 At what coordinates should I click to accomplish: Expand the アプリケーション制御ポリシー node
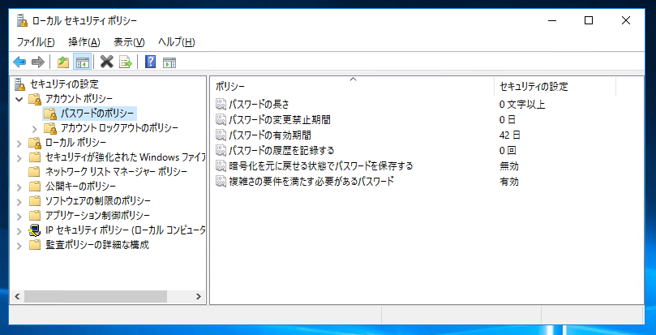coord(19,216)
